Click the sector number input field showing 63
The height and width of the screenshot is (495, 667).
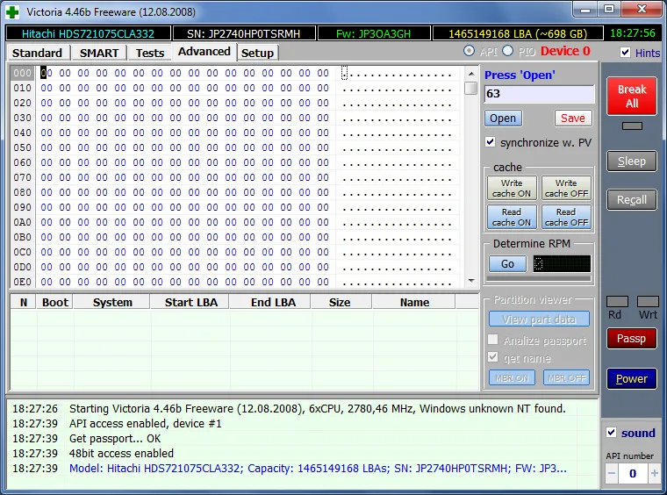[539, 94]
